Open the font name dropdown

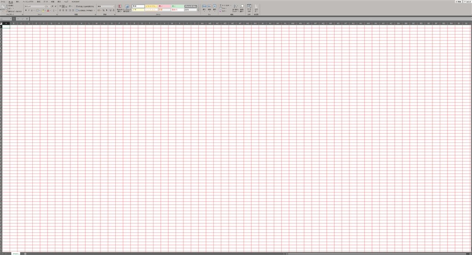pyautogui.click(x=45, y=6)
